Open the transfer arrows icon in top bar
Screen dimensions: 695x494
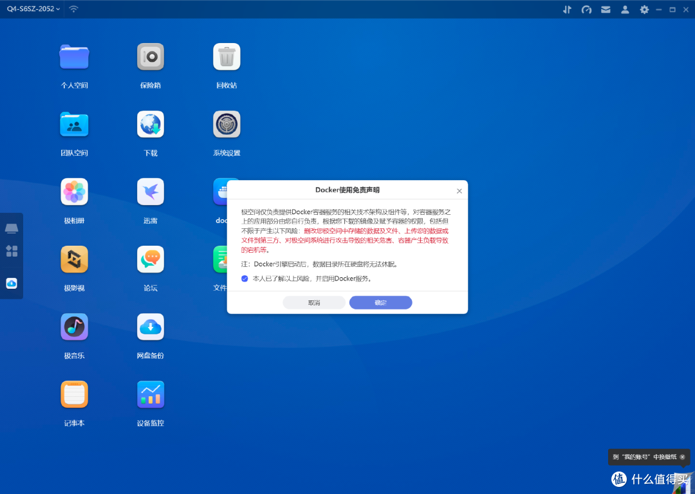point(568,9)
